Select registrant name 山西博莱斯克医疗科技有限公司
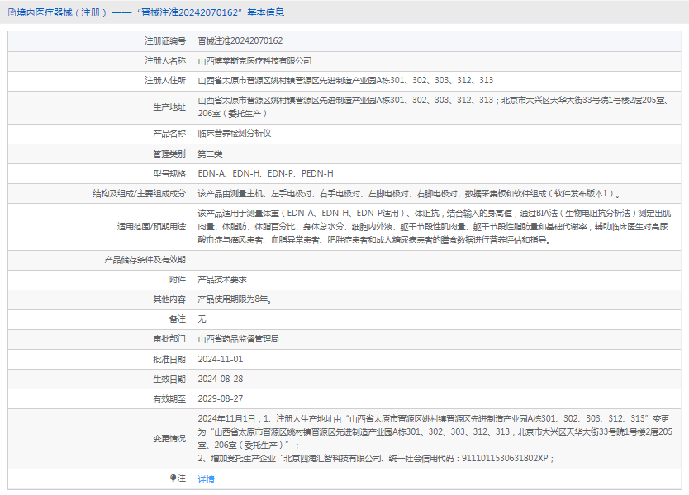 (x=254, y=61)
